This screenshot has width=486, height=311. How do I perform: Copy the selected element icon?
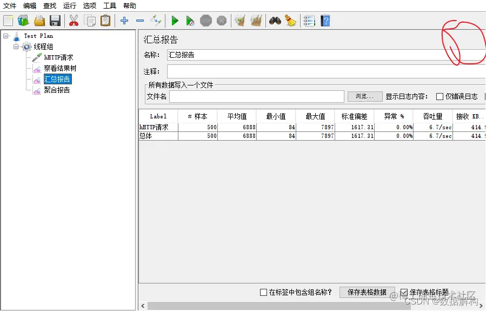pyautogui.click(x=90, y=21)
